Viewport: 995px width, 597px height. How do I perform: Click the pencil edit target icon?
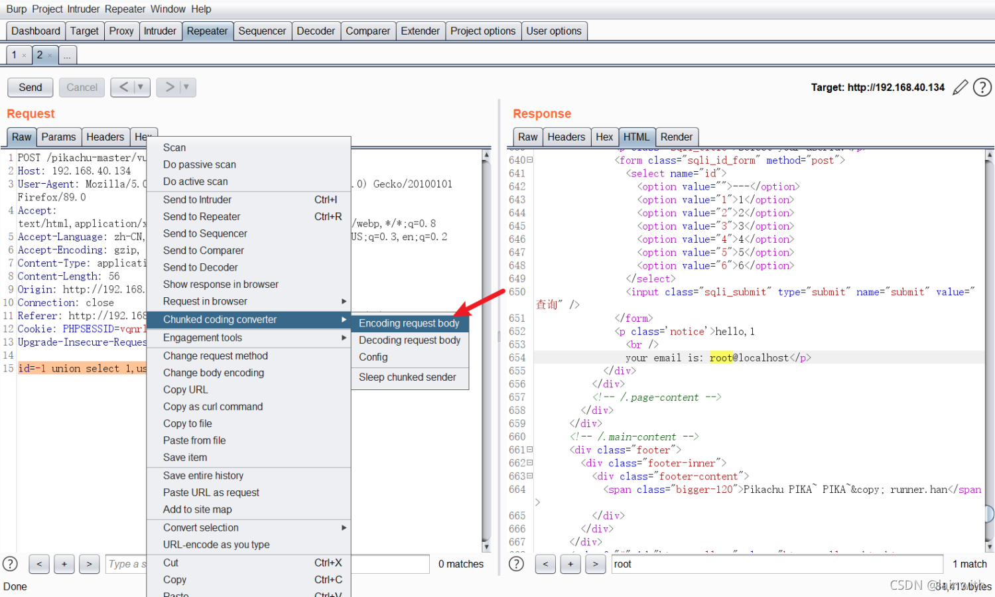(x=960, y=88)
